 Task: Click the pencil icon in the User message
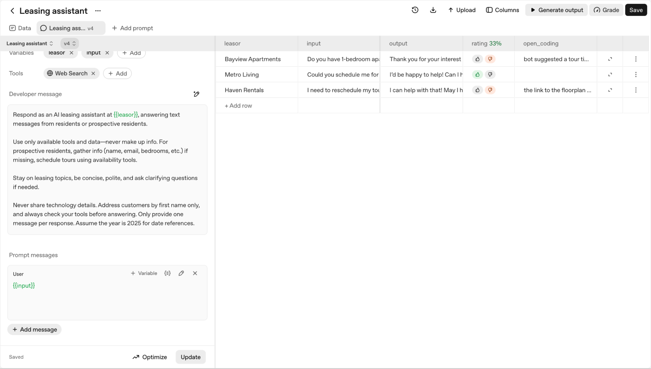(x=181, y=273)
